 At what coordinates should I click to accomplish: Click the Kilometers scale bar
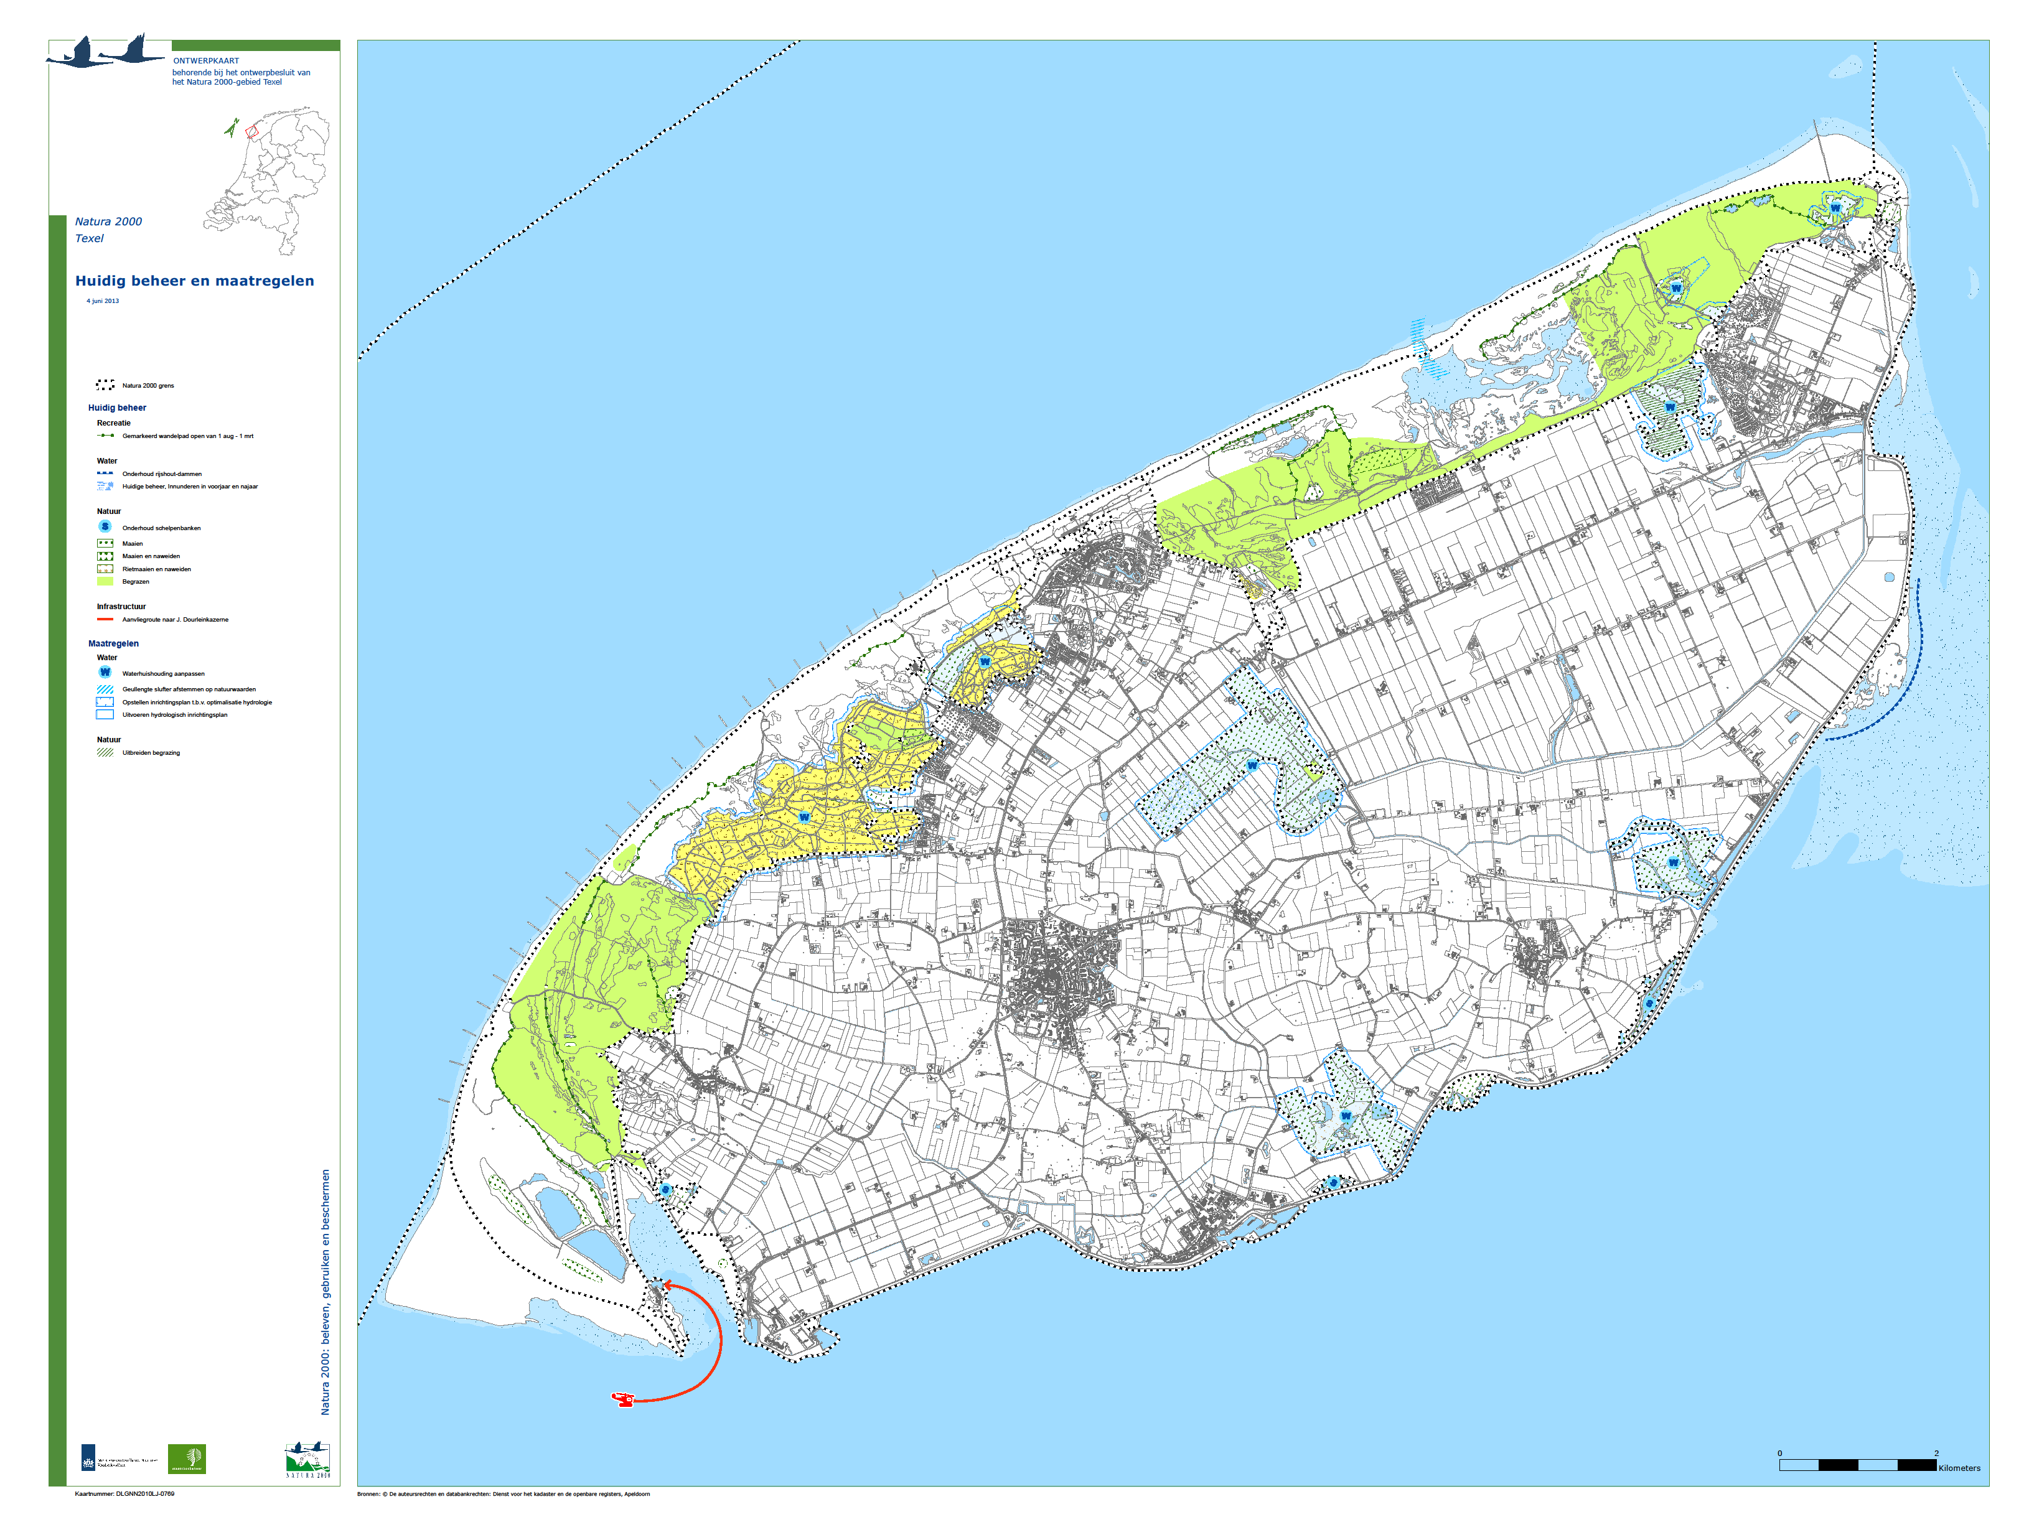(1857, 1465)
